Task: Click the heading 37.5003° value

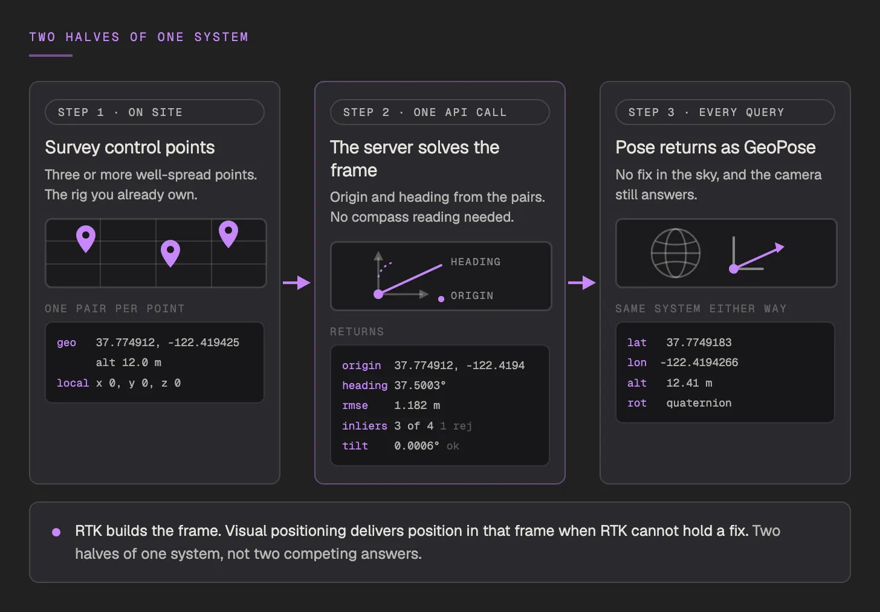Action: pos(420,385)
